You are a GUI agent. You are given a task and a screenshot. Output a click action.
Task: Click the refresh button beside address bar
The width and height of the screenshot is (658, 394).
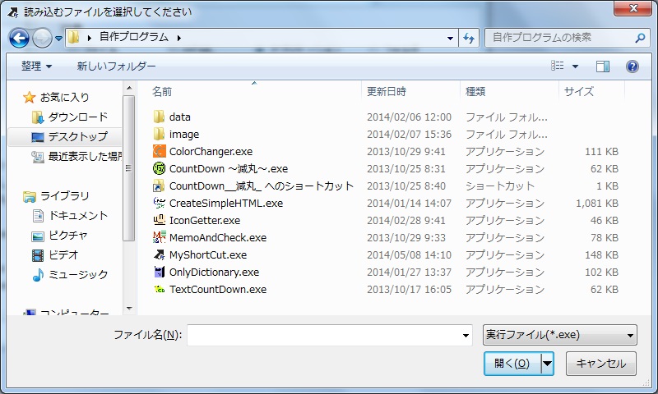(469, 38)
